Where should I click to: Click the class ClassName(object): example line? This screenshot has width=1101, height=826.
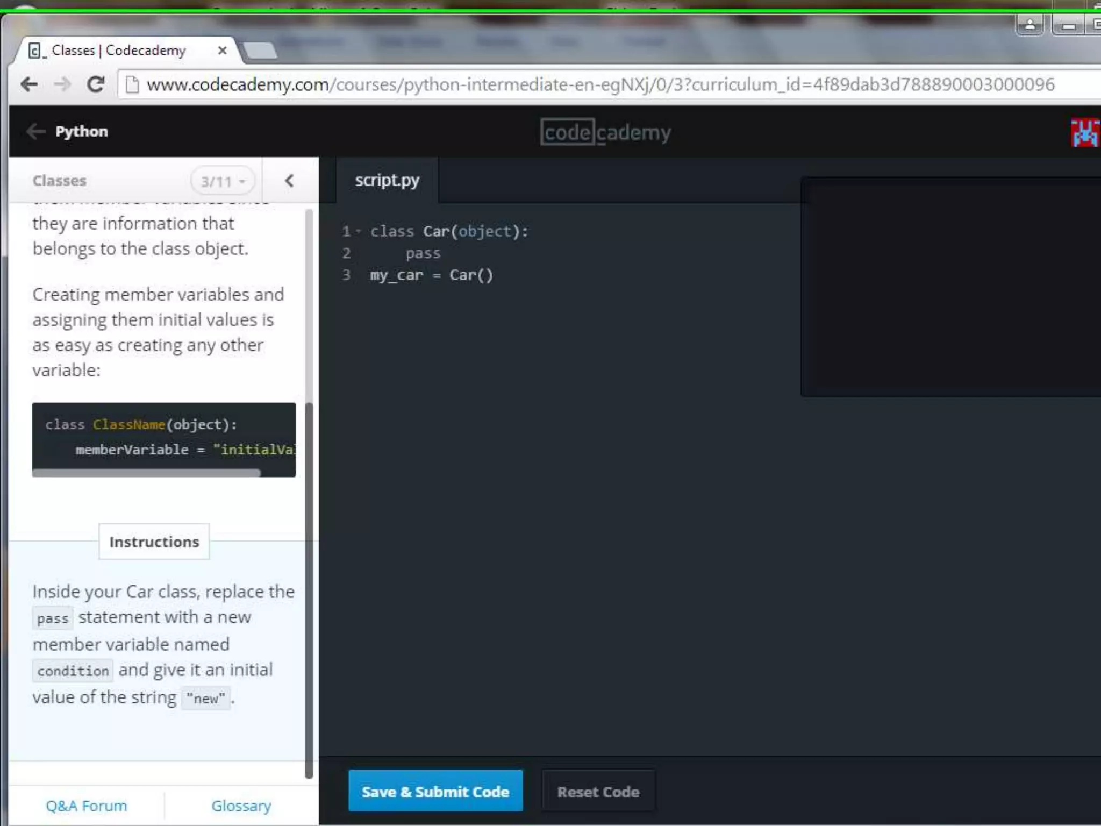pos(141,424)
